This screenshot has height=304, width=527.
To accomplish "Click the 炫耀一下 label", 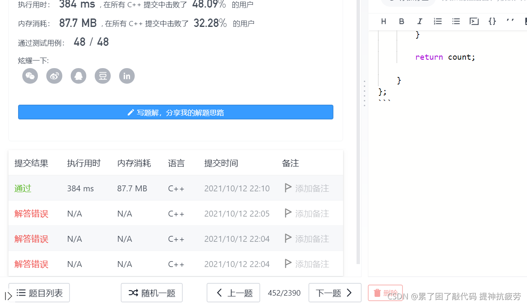I will (x=33, y=61).
